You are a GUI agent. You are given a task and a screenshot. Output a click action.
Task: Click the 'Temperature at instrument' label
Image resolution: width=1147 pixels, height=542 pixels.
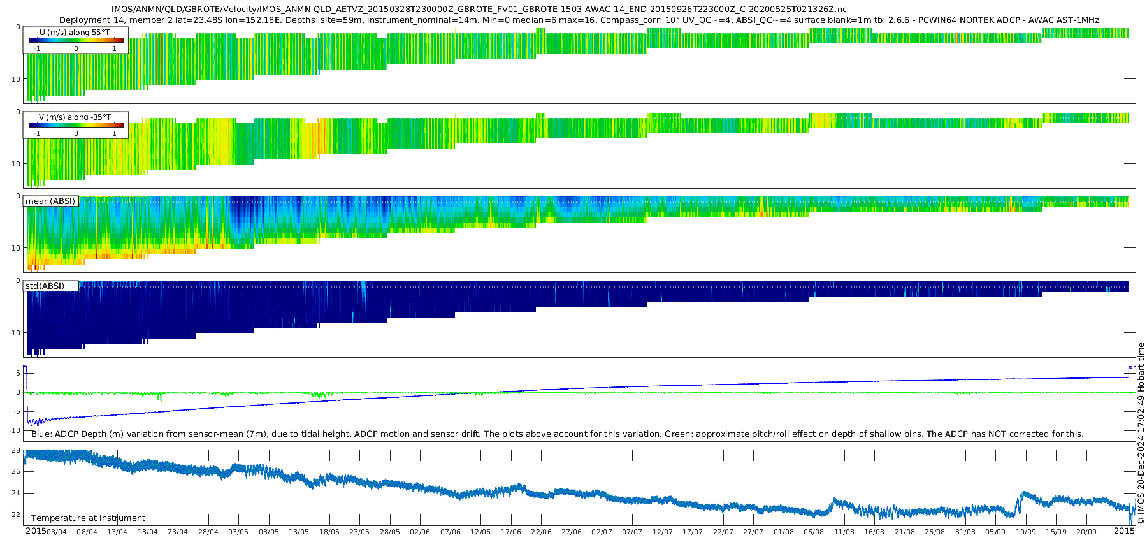point(89,518)
